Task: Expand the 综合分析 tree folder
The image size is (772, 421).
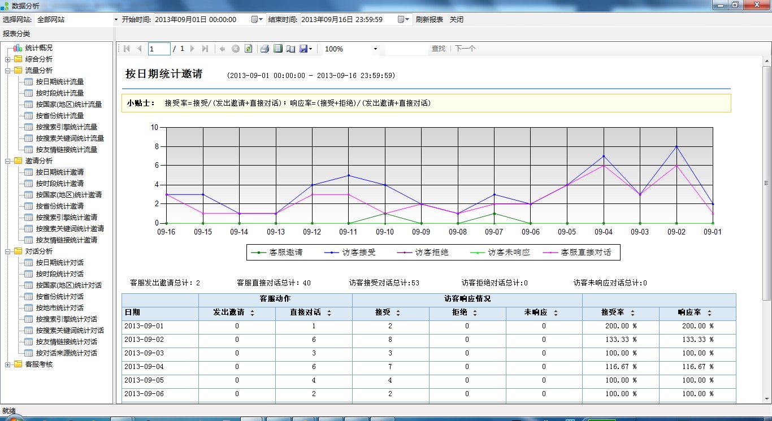Action: [7, 59]
